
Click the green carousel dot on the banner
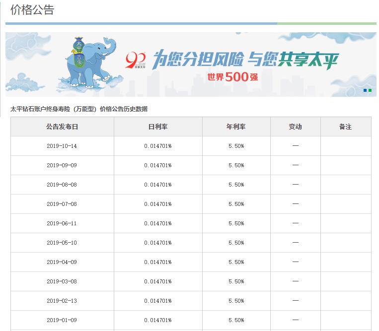pyautogui.click(x=370, y=90)
